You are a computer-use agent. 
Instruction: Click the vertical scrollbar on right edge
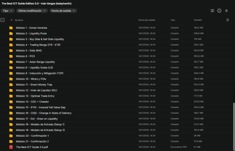[x=233, y=125]
